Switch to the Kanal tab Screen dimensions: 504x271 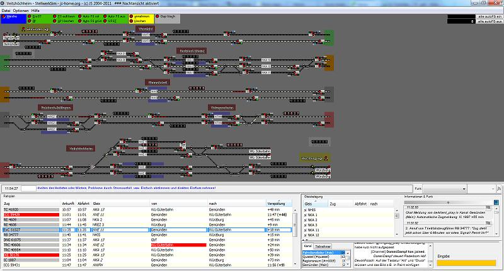(x=308, y=246)
